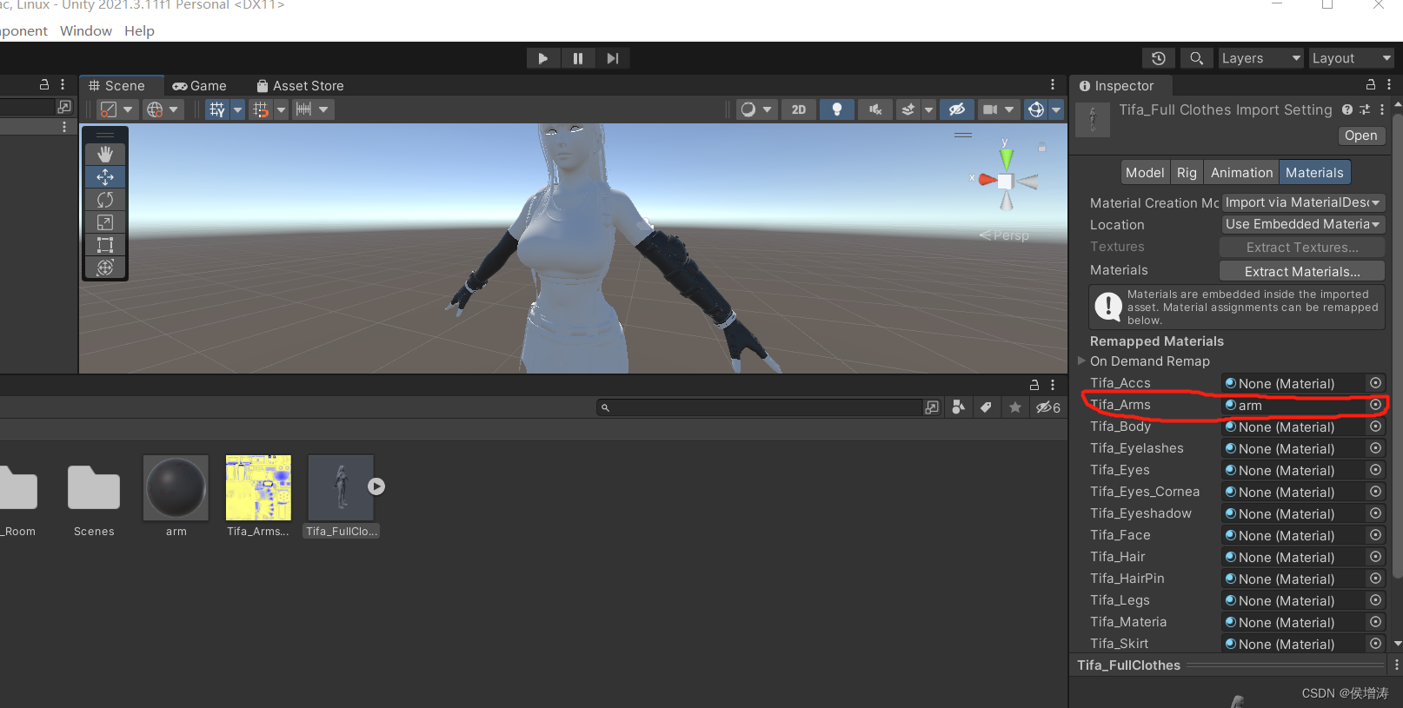Image resolution: width=1403 pixels, height=708 pixels.
Task: Lock the Inspector panel
Action: point(1371,85)
